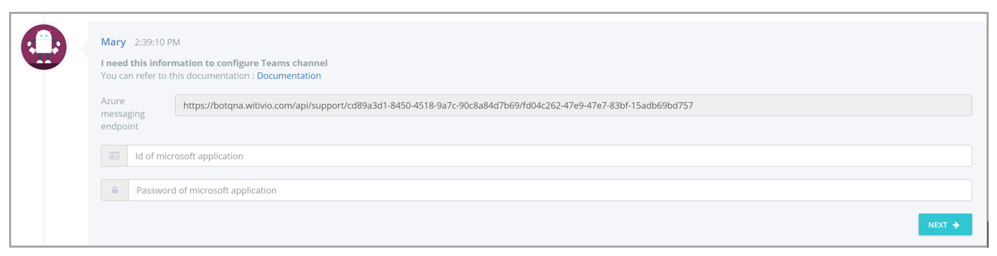This screenshot has width=997, height=256.
Task: Click the 'Id of microsoft application' placeholder text
Action: (x=189, y=156)
